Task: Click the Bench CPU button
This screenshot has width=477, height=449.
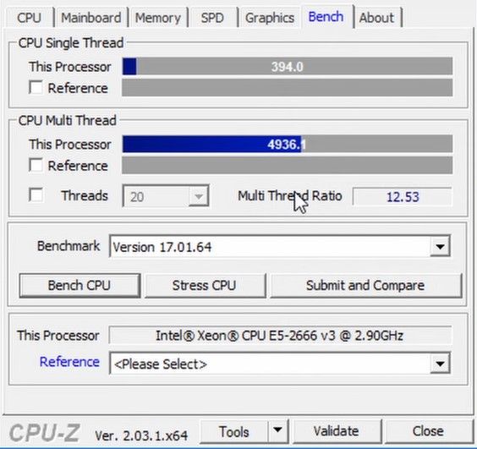Action: (79, 285)
